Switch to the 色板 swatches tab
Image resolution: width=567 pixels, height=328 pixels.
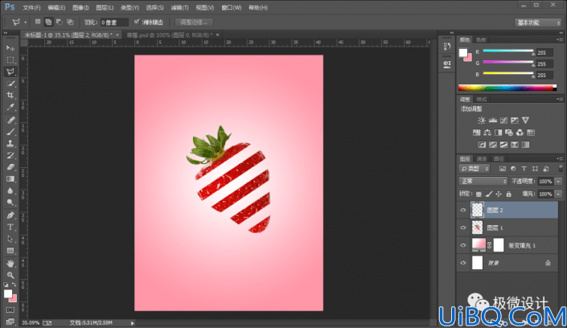tap(481, 39)
